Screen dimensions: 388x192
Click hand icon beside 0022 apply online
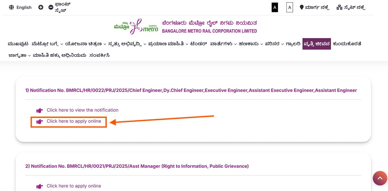(x=40, y=122)
